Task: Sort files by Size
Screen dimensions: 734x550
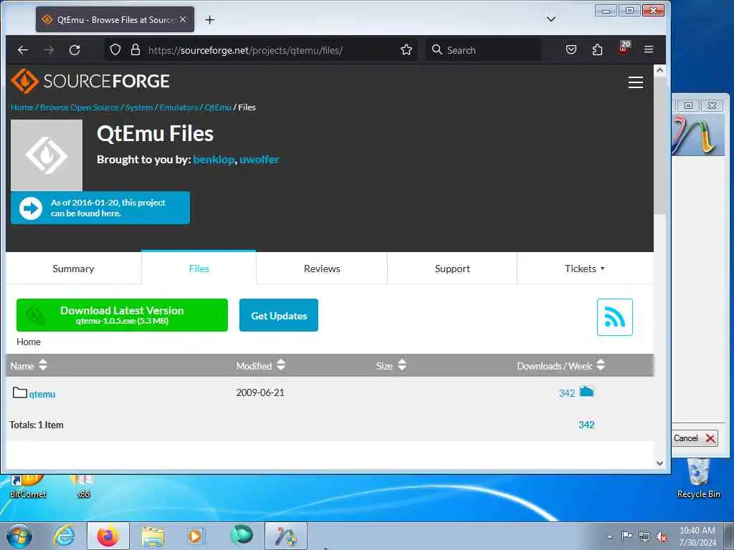Action: [391, 365]
